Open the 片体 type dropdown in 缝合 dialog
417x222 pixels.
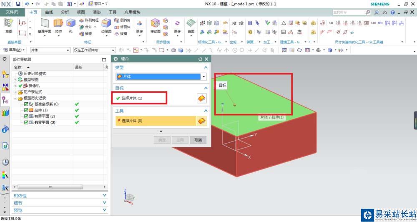point(204,77)
